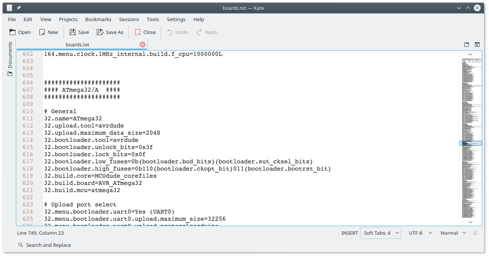This screenshot has height=257, width=489.
Task: Click the '164.menu.clock.1MHz_internal' line
Action: pos(133,54)
